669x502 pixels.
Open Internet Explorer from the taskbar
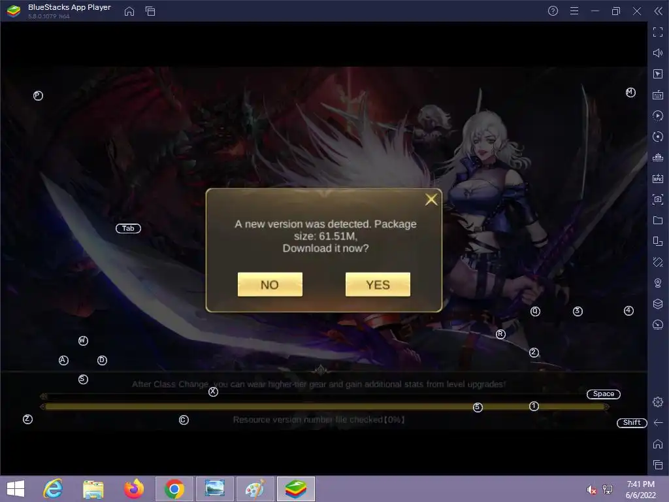click(53, 489)
